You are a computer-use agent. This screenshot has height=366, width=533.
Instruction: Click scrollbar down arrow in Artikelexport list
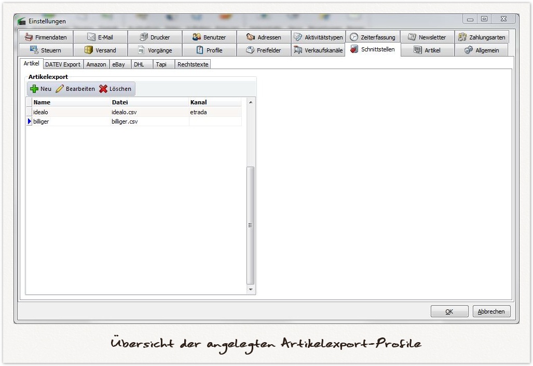point(251,289)
